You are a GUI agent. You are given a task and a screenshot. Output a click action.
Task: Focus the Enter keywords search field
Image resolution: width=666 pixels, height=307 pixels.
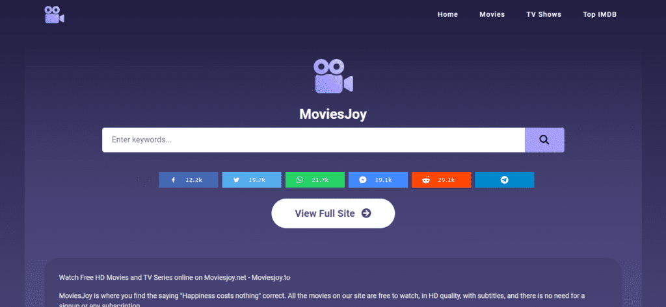(313, 140)
